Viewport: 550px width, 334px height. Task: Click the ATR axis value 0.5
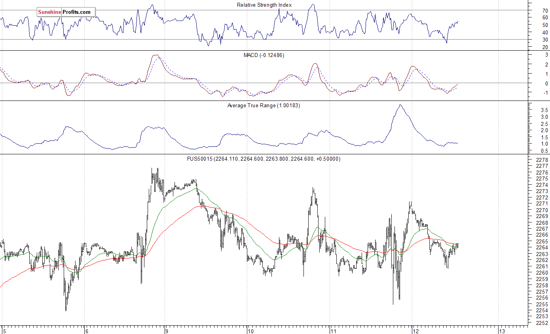[544, 151]
